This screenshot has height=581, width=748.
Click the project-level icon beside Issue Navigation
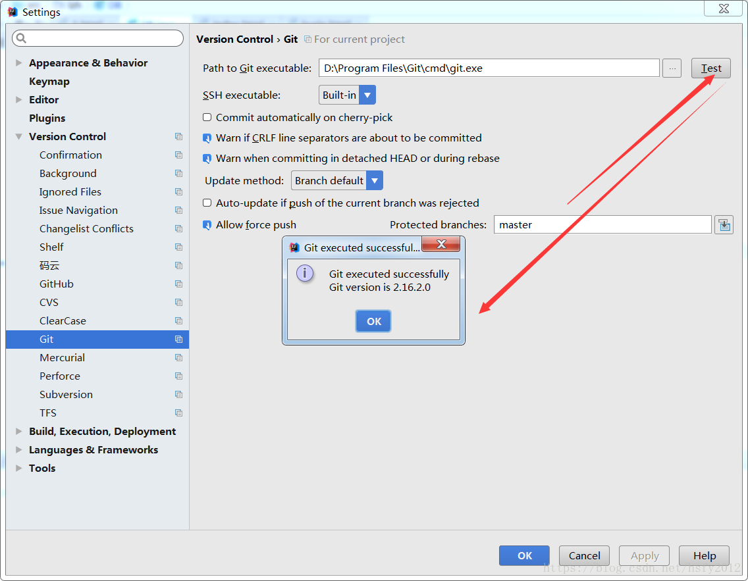[x=179, y=210]
